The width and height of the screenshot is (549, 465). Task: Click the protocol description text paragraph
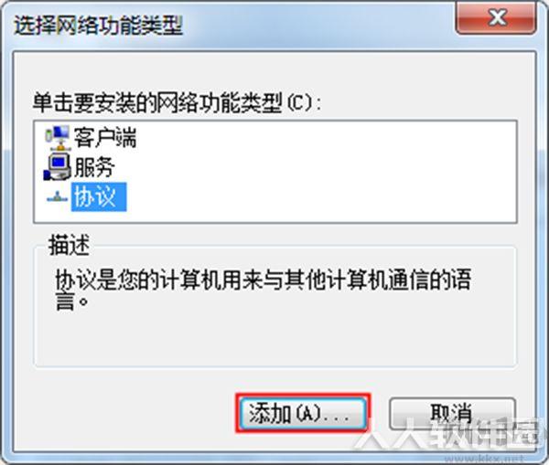click(264, 289)
